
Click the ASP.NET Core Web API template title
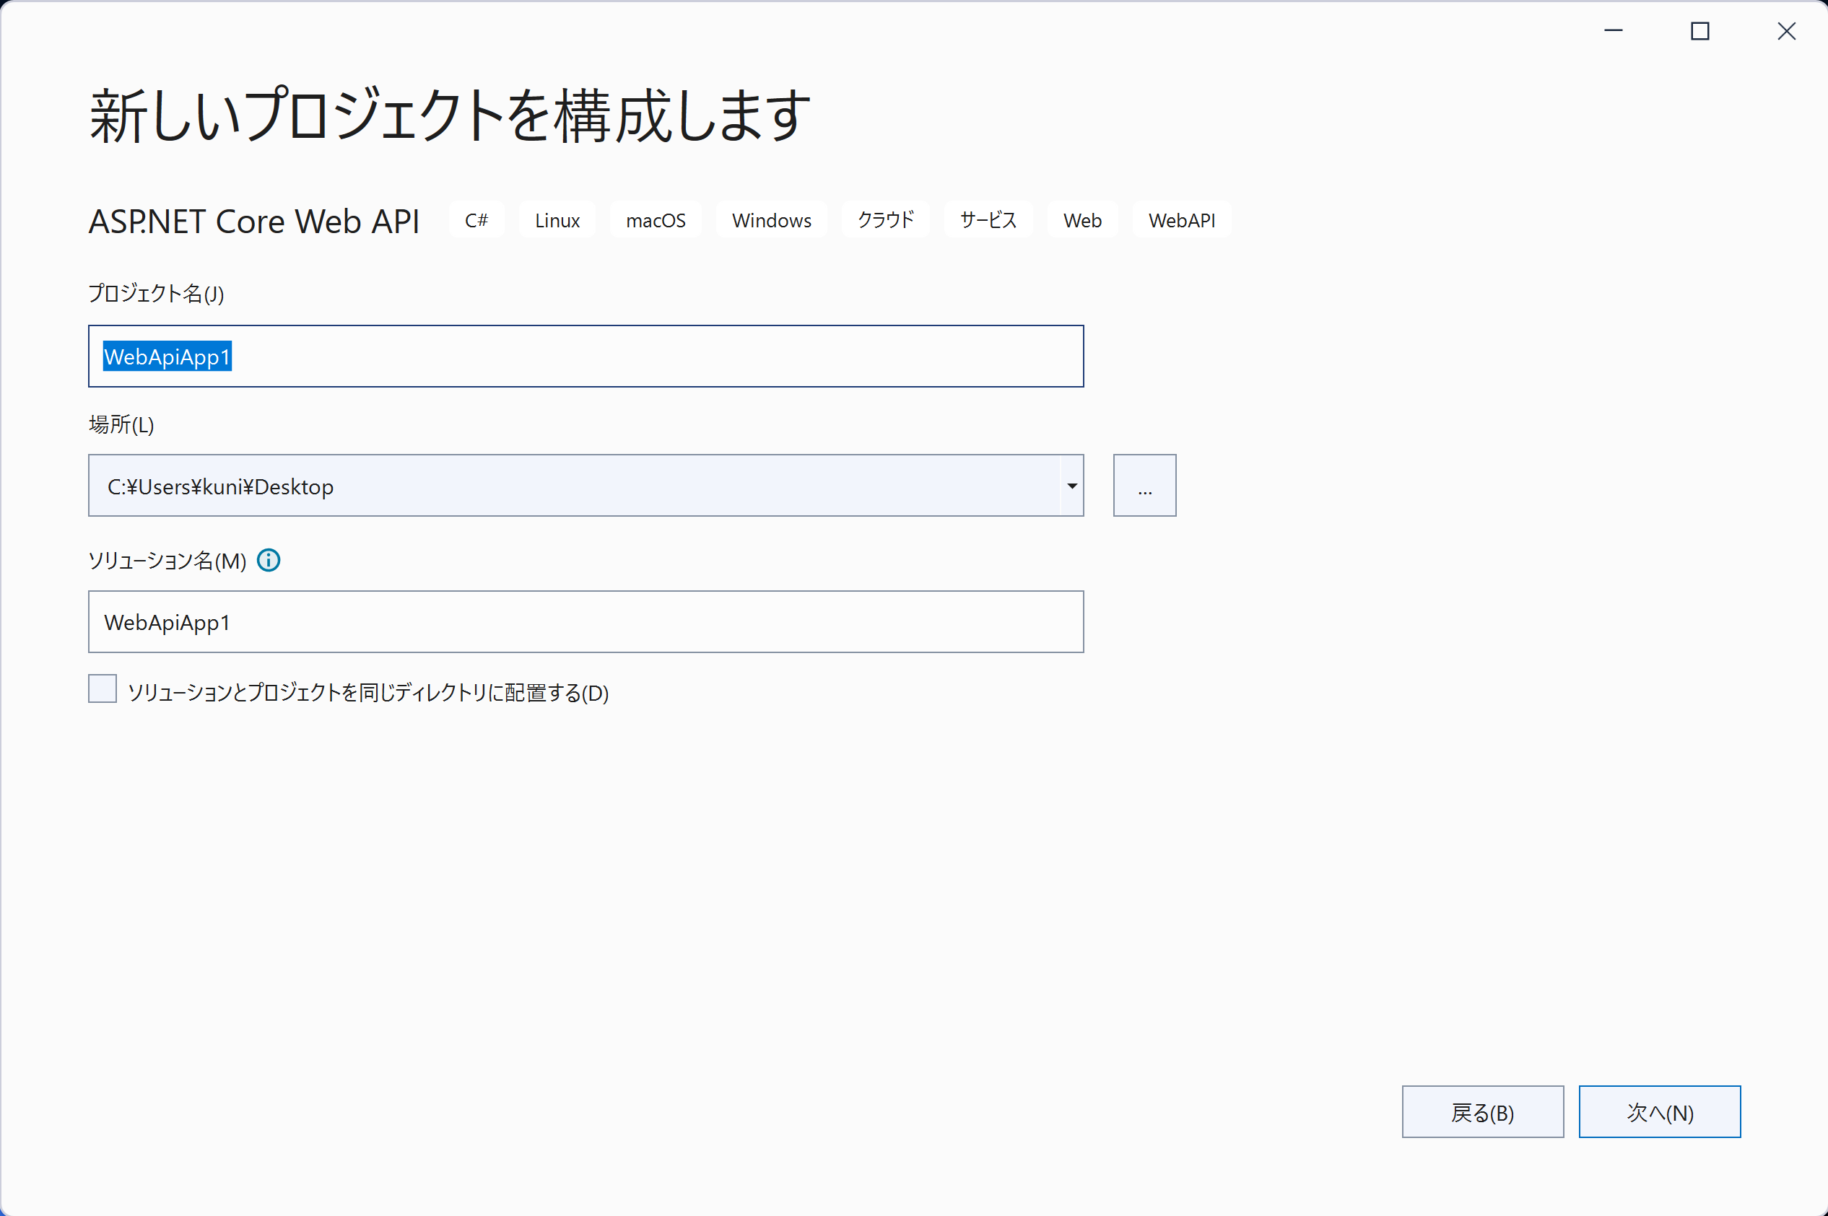[x=253, y=221]
